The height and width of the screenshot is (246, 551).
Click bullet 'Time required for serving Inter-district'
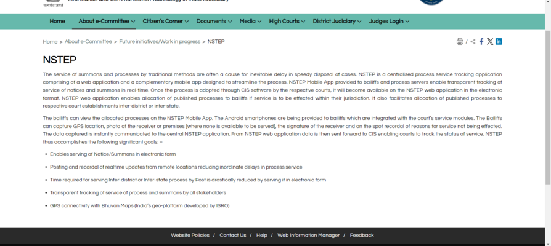pyautogui.click(x=188, y=180)
